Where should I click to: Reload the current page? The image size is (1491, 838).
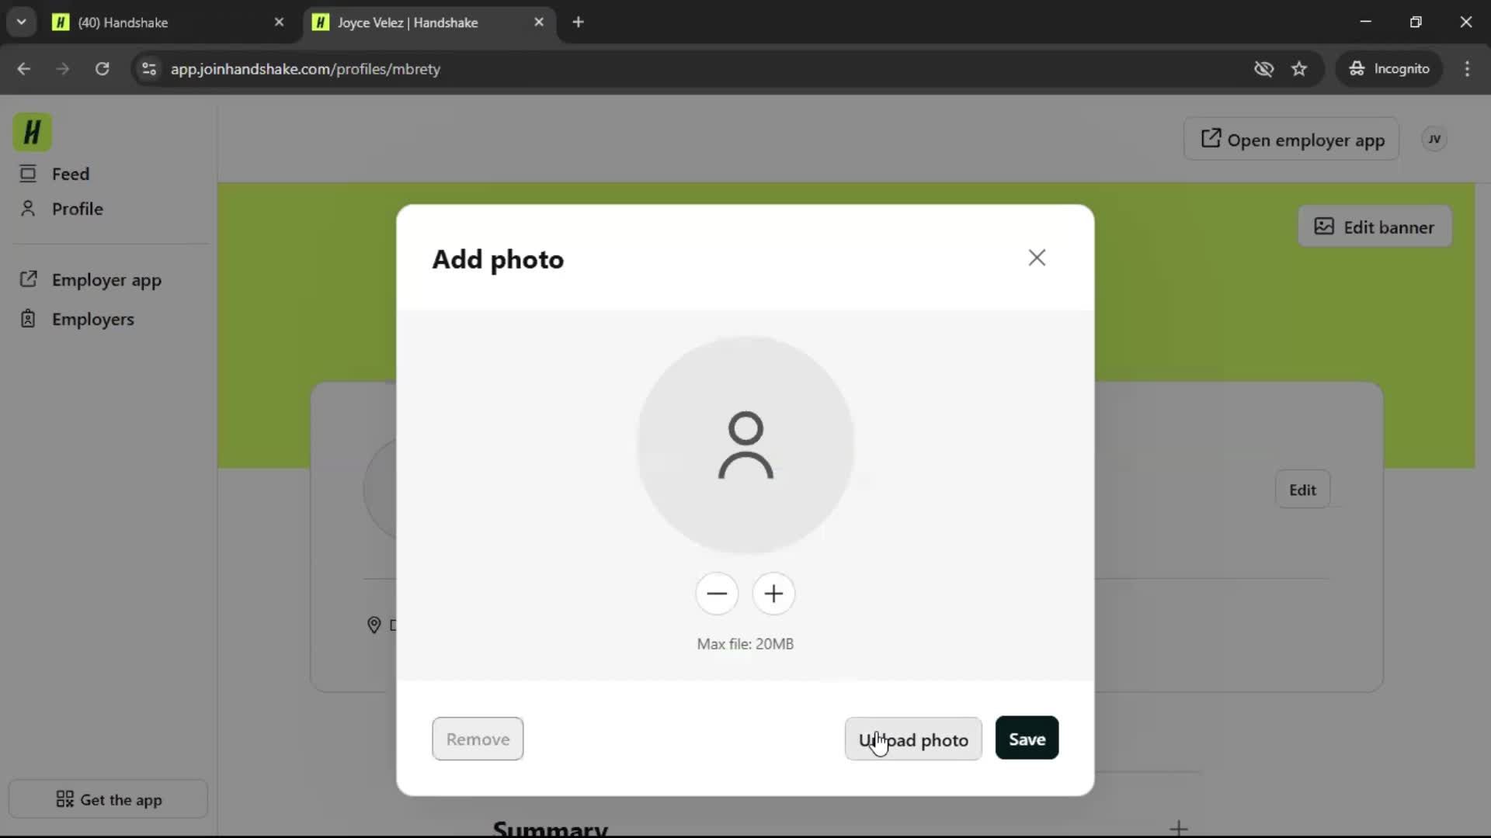pos(102,69)
